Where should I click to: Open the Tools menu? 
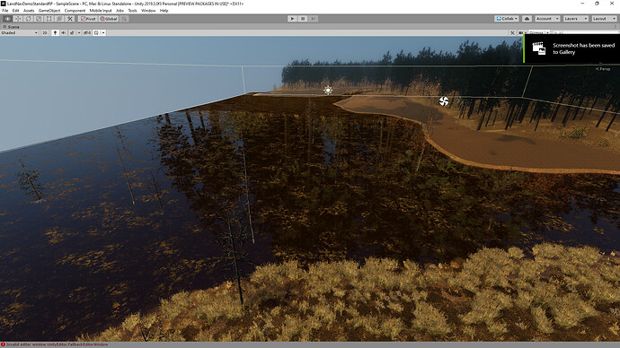(x=132, y=11)
